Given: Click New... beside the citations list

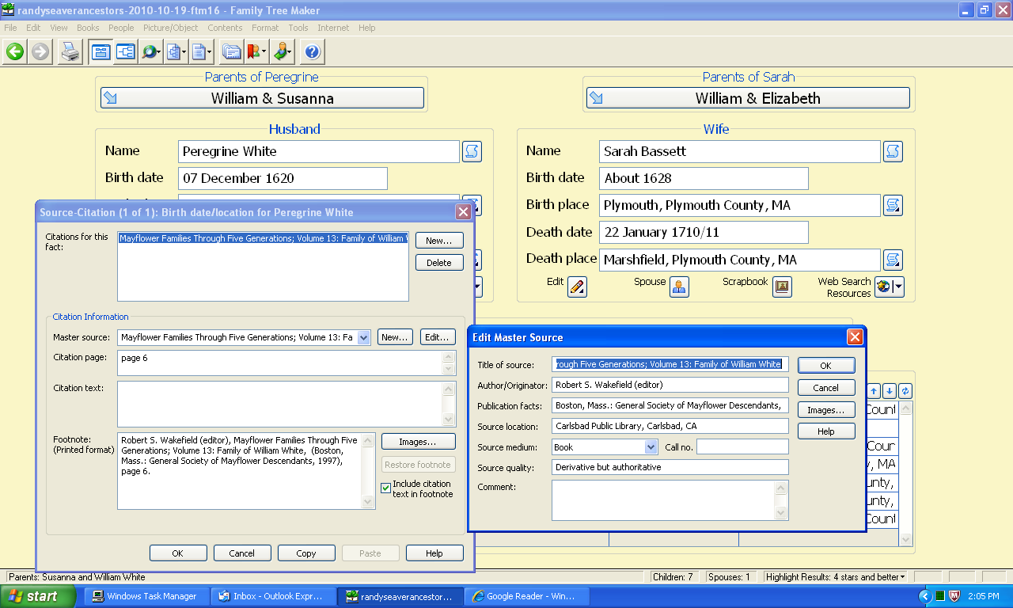Looking at the screenshot, I should [x=439, y=241].
